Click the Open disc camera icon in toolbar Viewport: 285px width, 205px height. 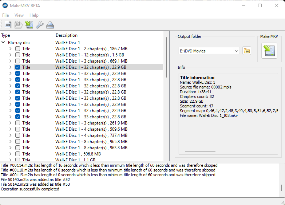(x=8, y=25)
